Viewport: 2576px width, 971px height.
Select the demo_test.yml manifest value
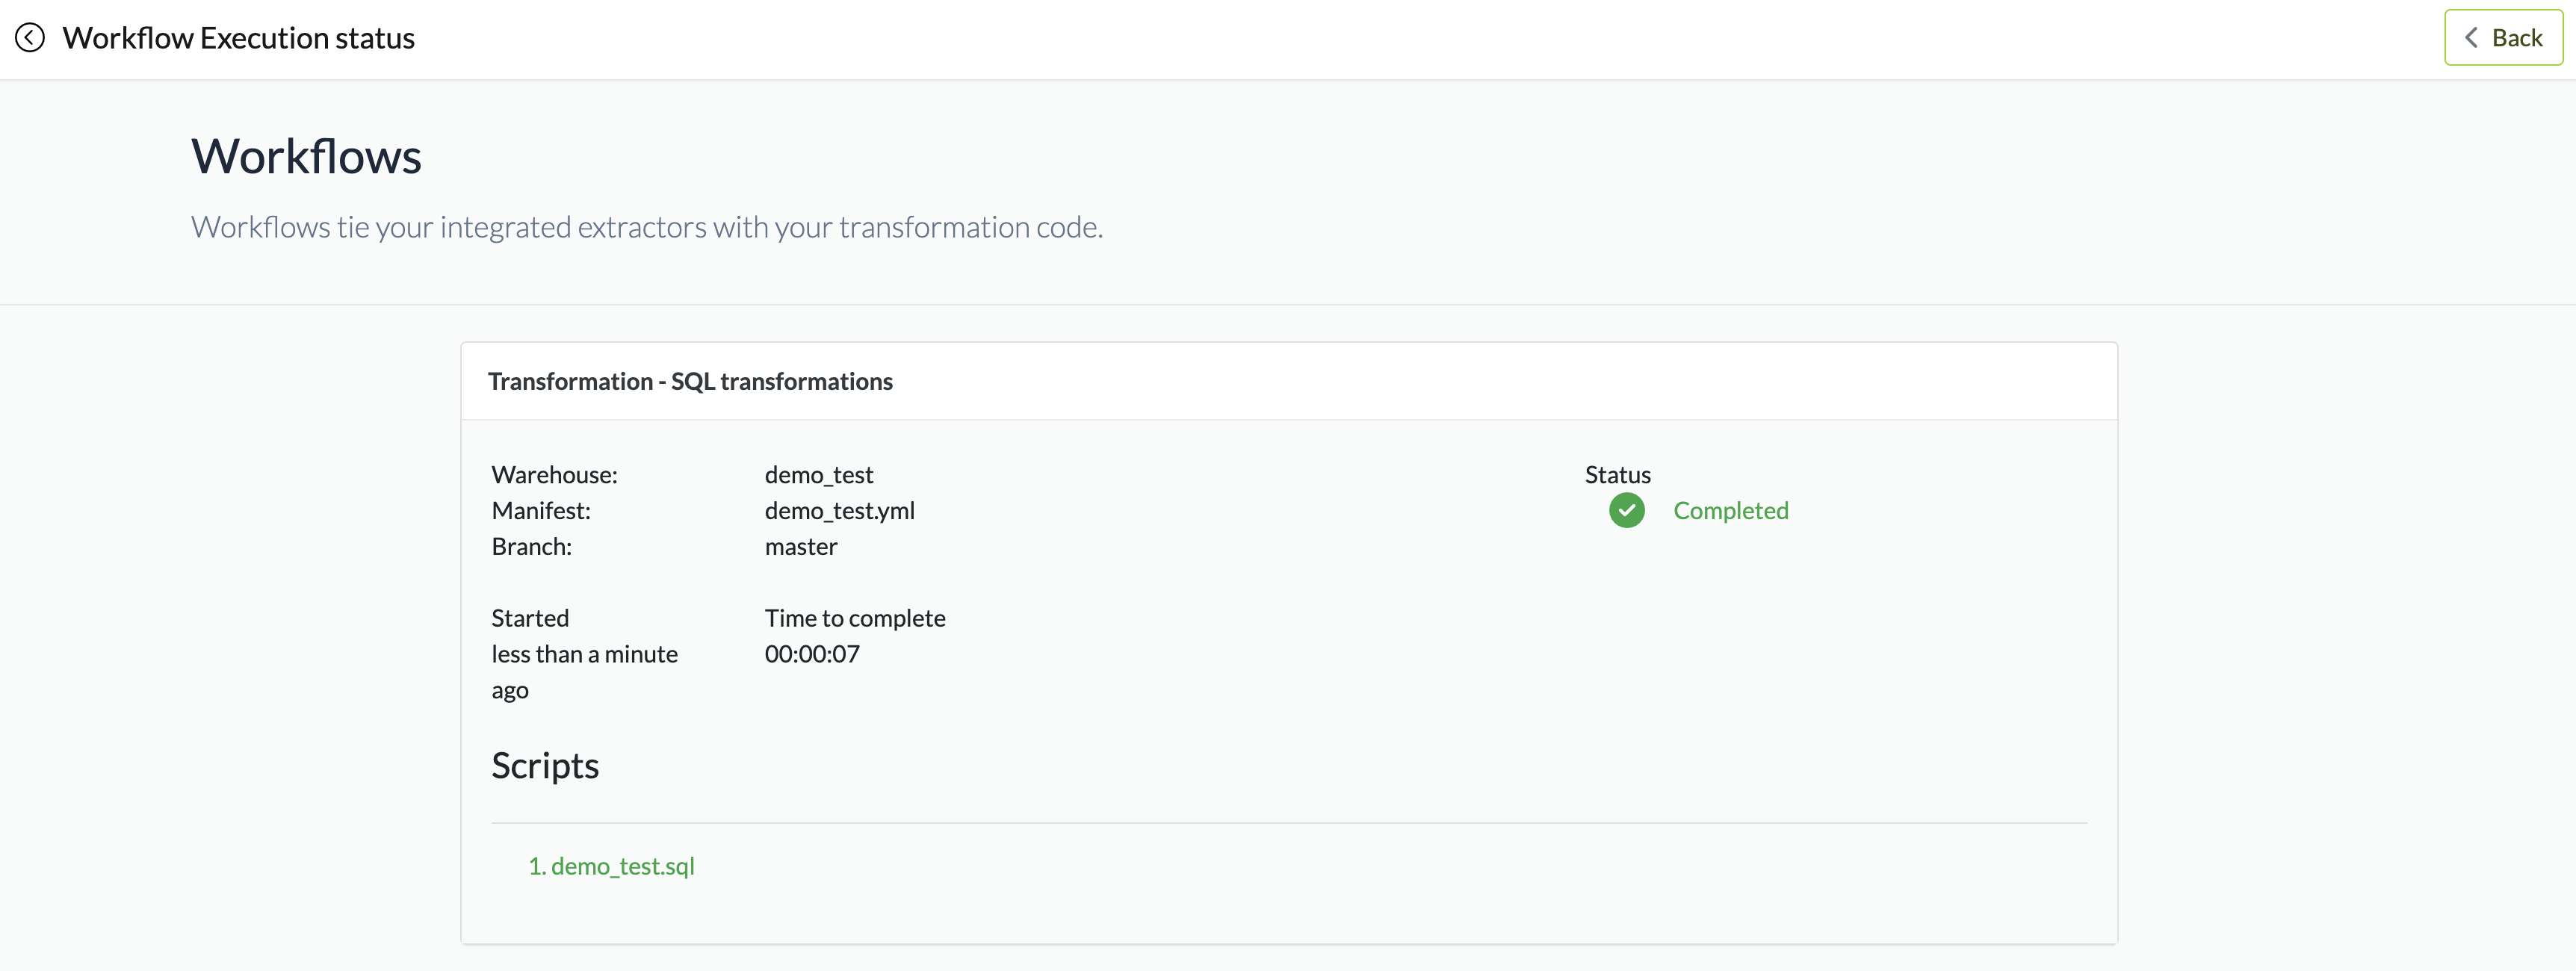839,511
